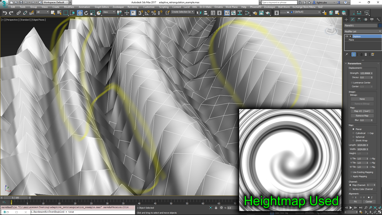Click the Remove Map button
Image resolution: width=382 pixels, height=215 pixels.
[362, 116]
